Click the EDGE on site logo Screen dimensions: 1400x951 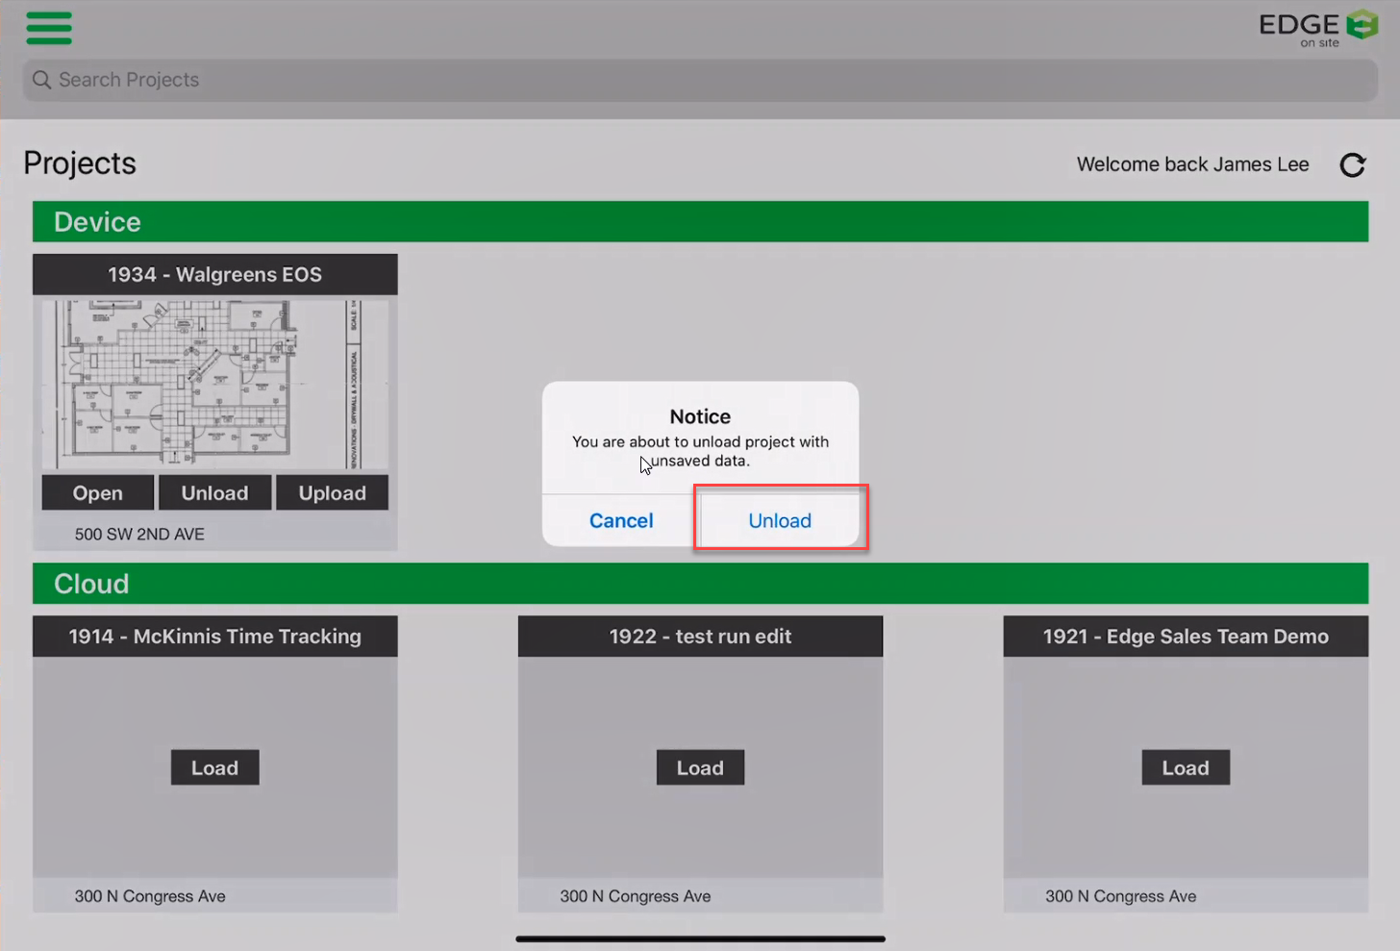point(1317,28)
